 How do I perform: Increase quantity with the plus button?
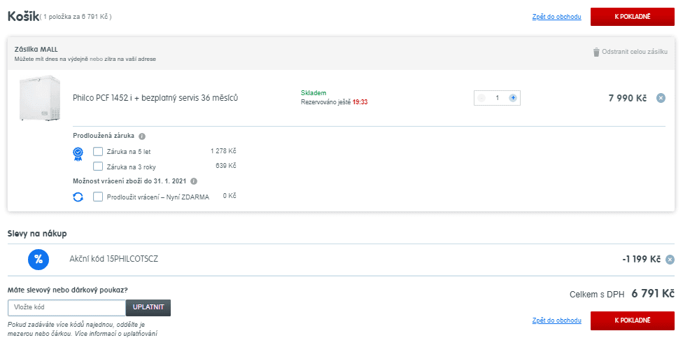click(x=513, y=98)
